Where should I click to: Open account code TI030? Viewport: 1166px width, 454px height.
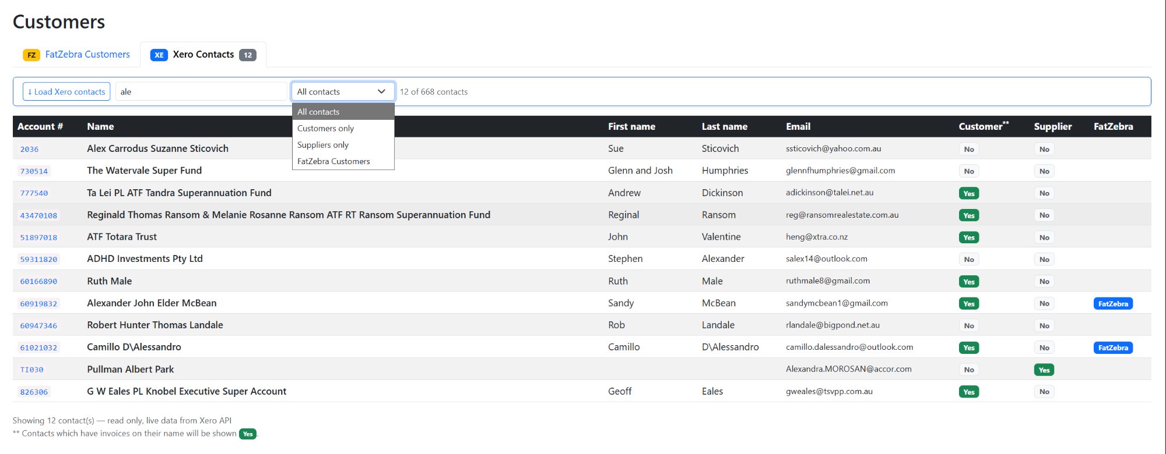pos(31,370)
